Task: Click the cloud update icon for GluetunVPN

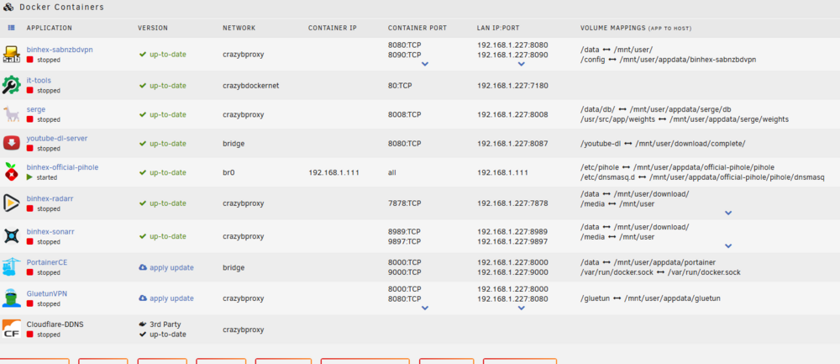Action: pyautogui.click(x=143, y=298)
